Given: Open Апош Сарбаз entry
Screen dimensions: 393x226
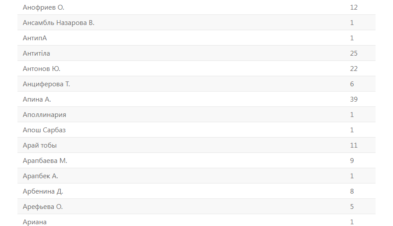Looking at the screenshot, I should click(44, 130).
